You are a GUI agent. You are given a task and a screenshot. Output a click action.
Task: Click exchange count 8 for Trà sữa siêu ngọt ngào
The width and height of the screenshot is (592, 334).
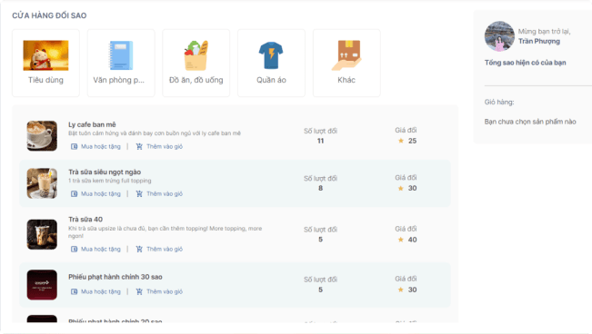(320, 188)
